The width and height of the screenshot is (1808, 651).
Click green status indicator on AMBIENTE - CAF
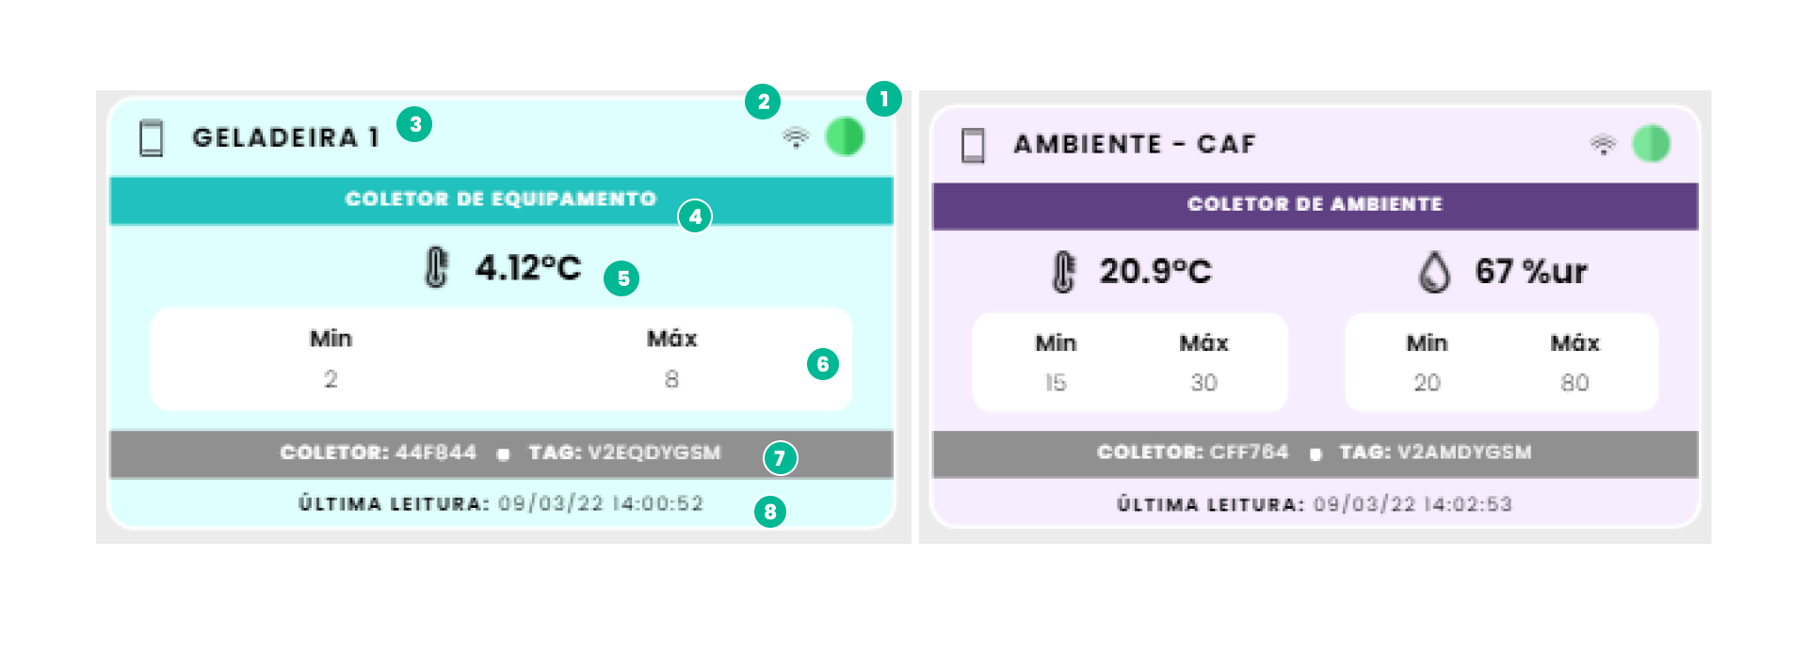point(1651,144)
